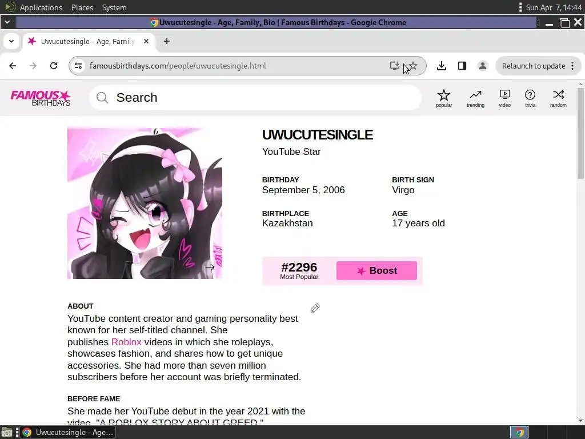Click the 17 years old age link
Screen dimensions: 585x439
point(418,224)
